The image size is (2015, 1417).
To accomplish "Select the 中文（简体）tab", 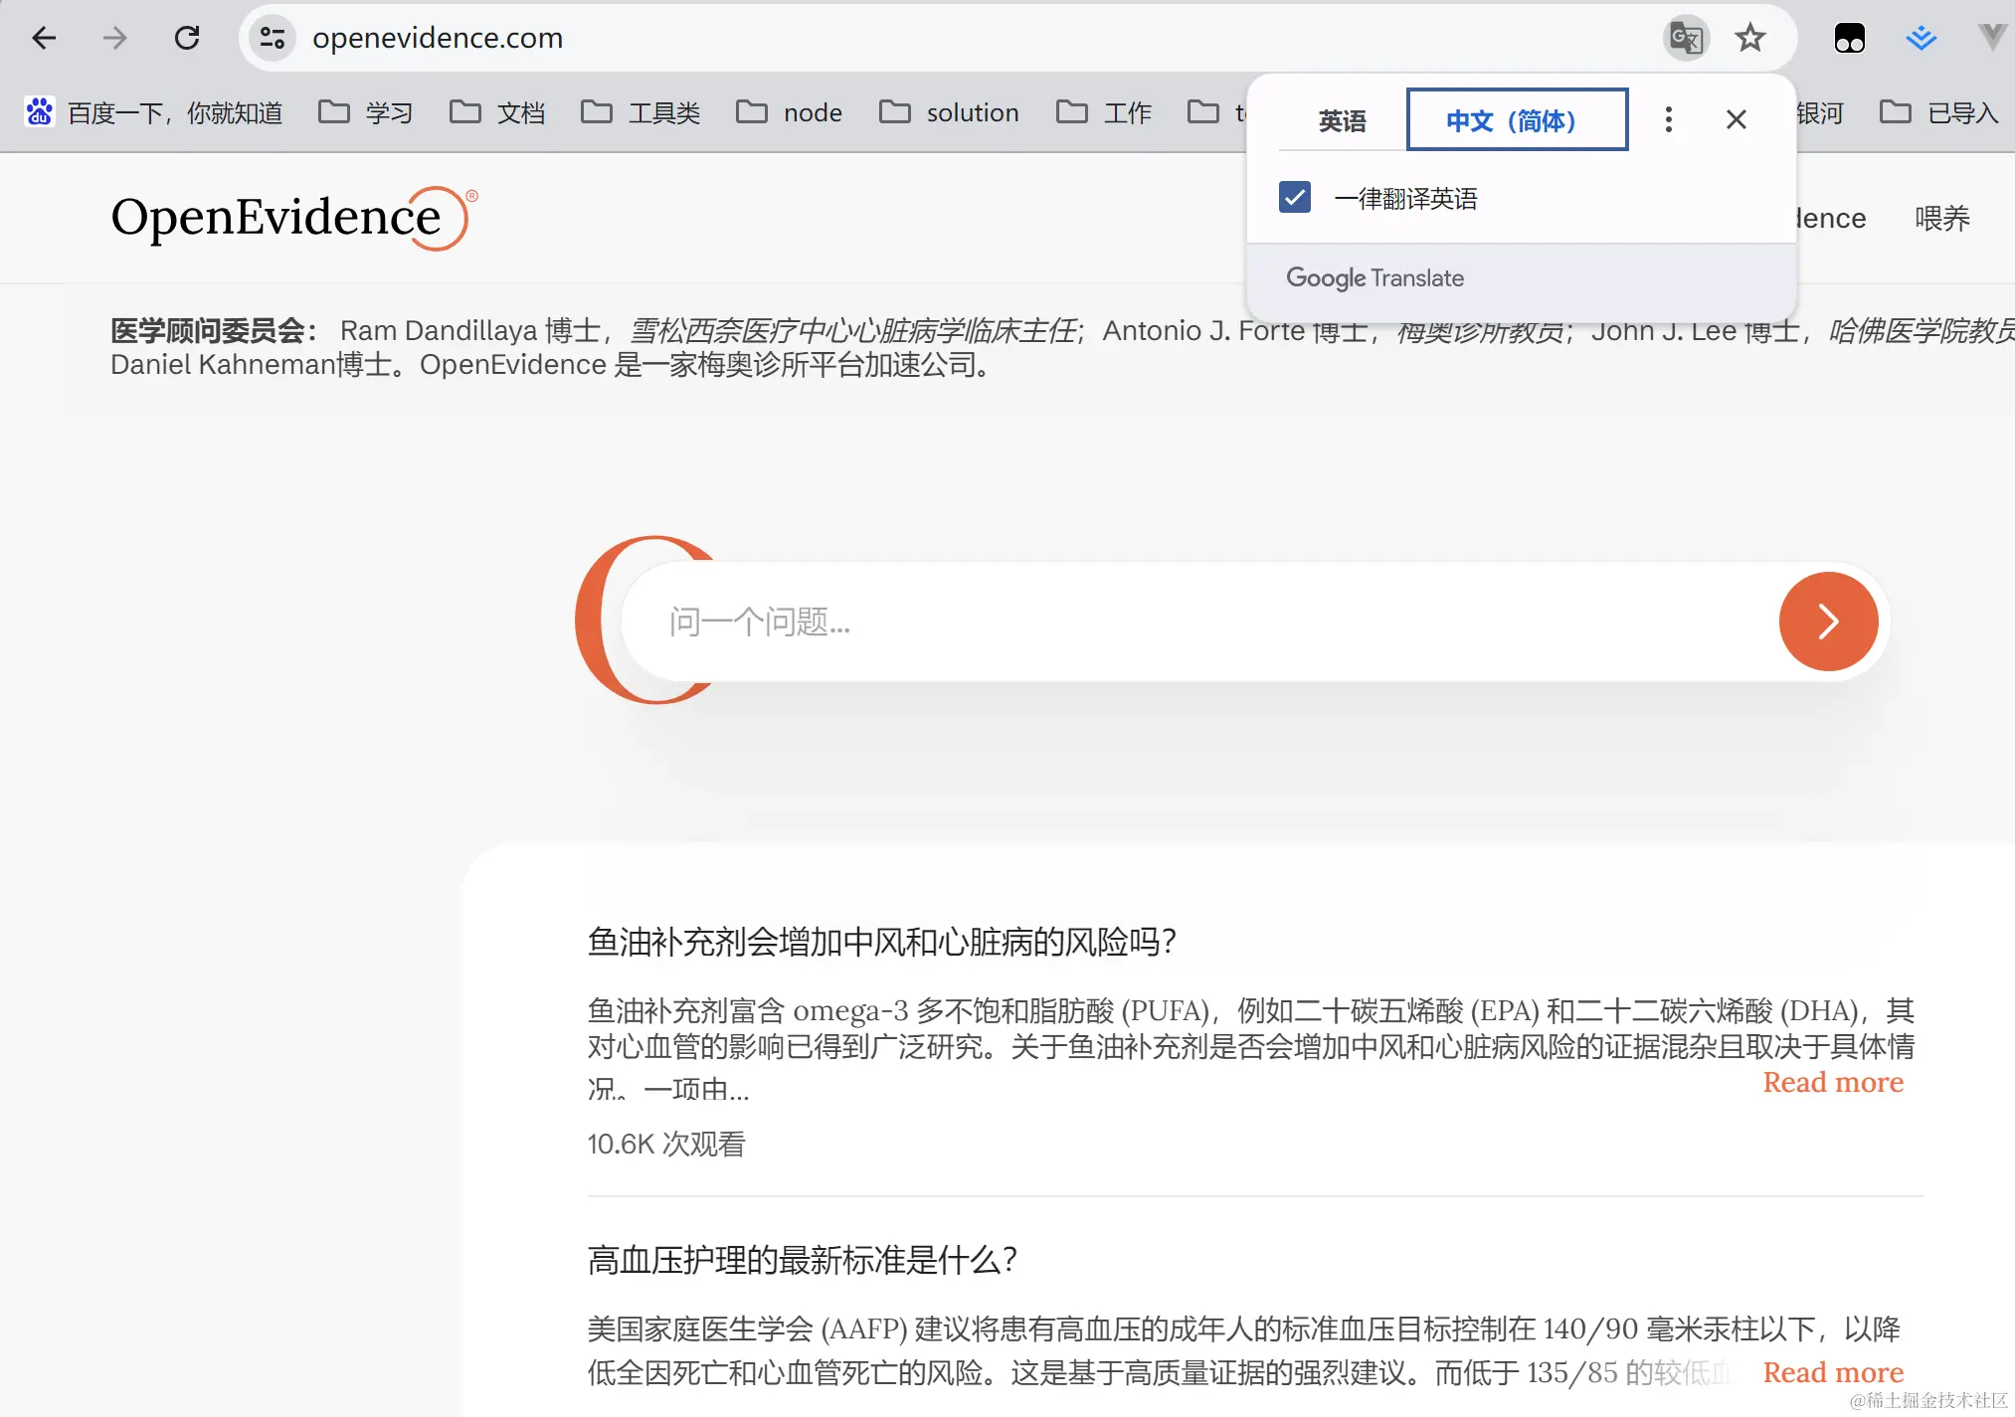I will click(x=1517, y=120).
